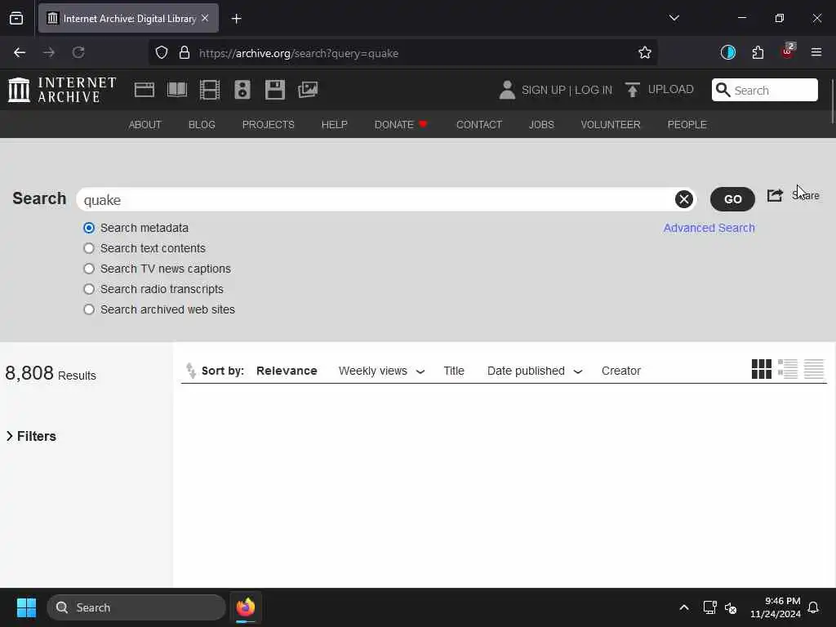Sort results by Creator
This screenshot has width=836, height=627.
pos(621,371)
